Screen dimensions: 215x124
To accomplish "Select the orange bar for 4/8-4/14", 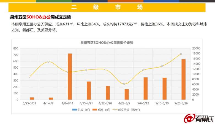I will [x=70, y=77].
